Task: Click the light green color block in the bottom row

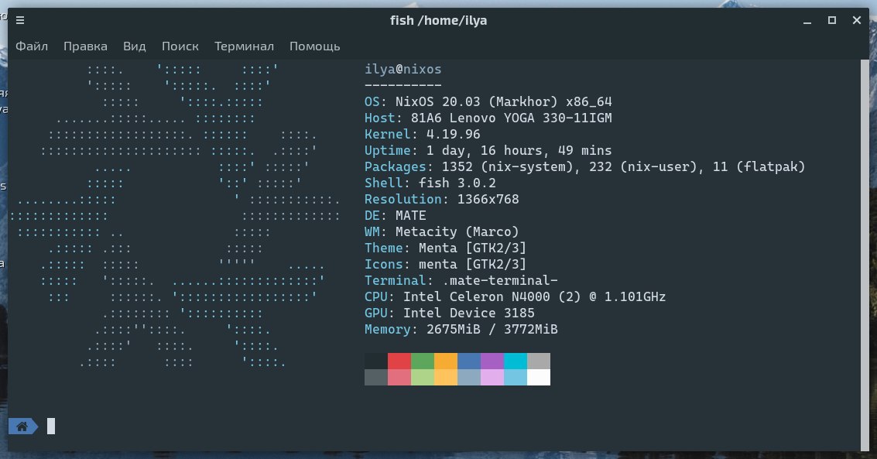Action: point(423,378)
